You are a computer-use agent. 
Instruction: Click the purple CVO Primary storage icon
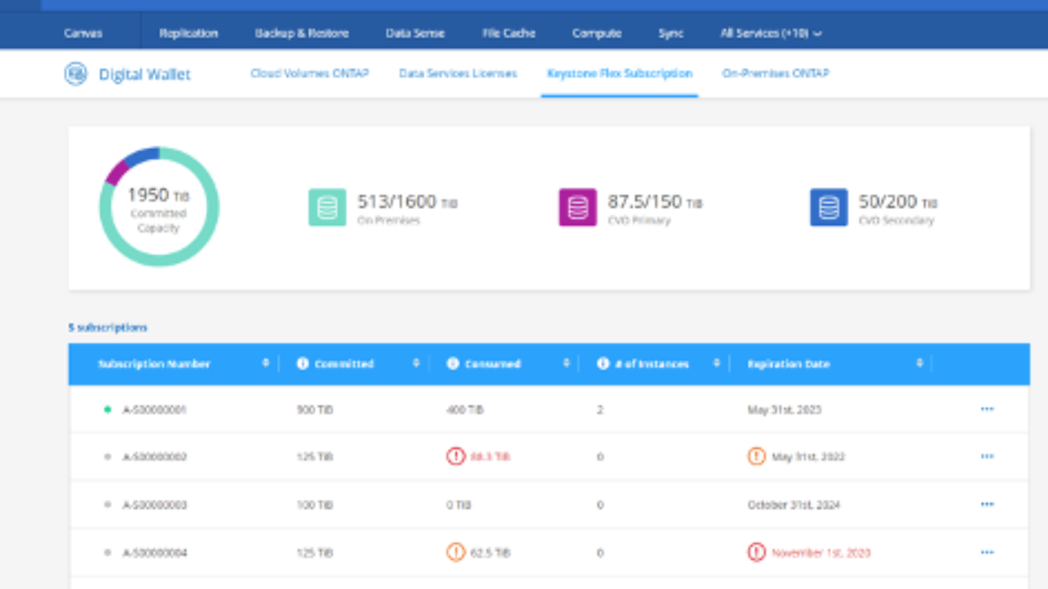[577, 207]
